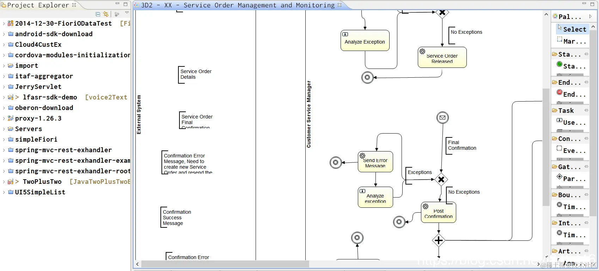
Task: Click Collapse All icon in Project Explorer
Action: coord(98,14)
